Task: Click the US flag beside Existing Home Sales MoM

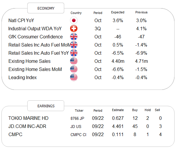Action: tap(74, 69)
